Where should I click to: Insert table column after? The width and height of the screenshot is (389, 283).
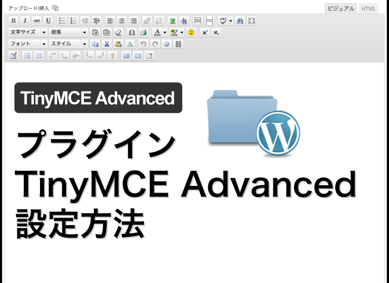pos(101,55)
